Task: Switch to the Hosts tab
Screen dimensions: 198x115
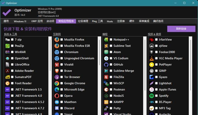Action: pyautogui.click(x=110, y=21)
